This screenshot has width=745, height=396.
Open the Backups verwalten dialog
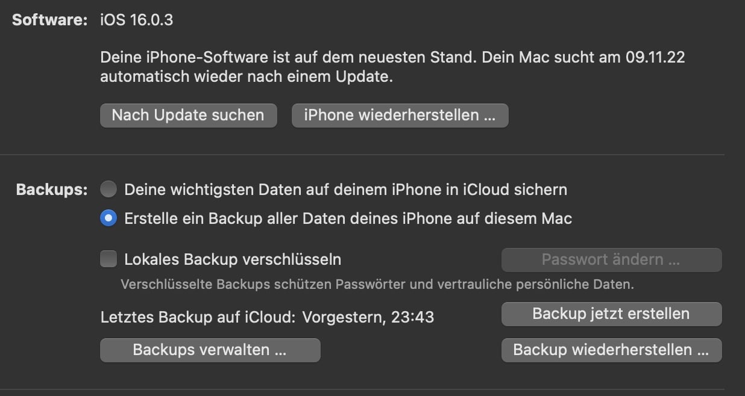click(210, 350)
